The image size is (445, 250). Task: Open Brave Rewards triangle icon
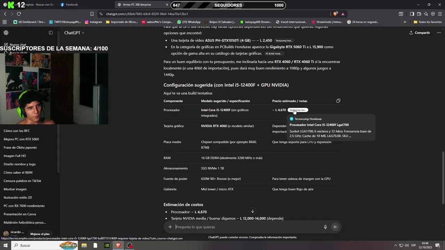coord(343,14)
